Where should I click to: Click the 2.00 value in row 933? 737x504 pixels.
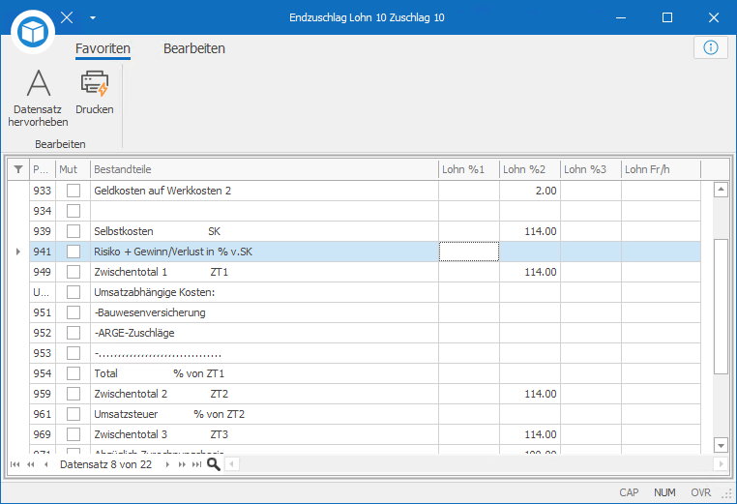tap(545, 191)
